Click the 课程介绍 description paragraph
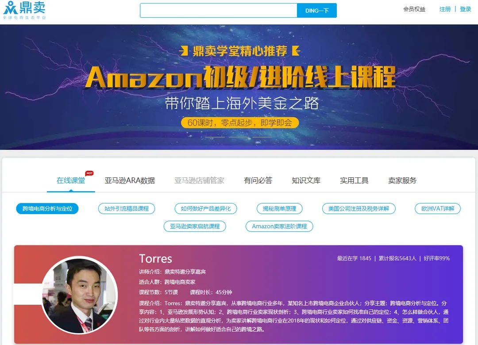Screen dimensions: 478x345 (294, 316)
